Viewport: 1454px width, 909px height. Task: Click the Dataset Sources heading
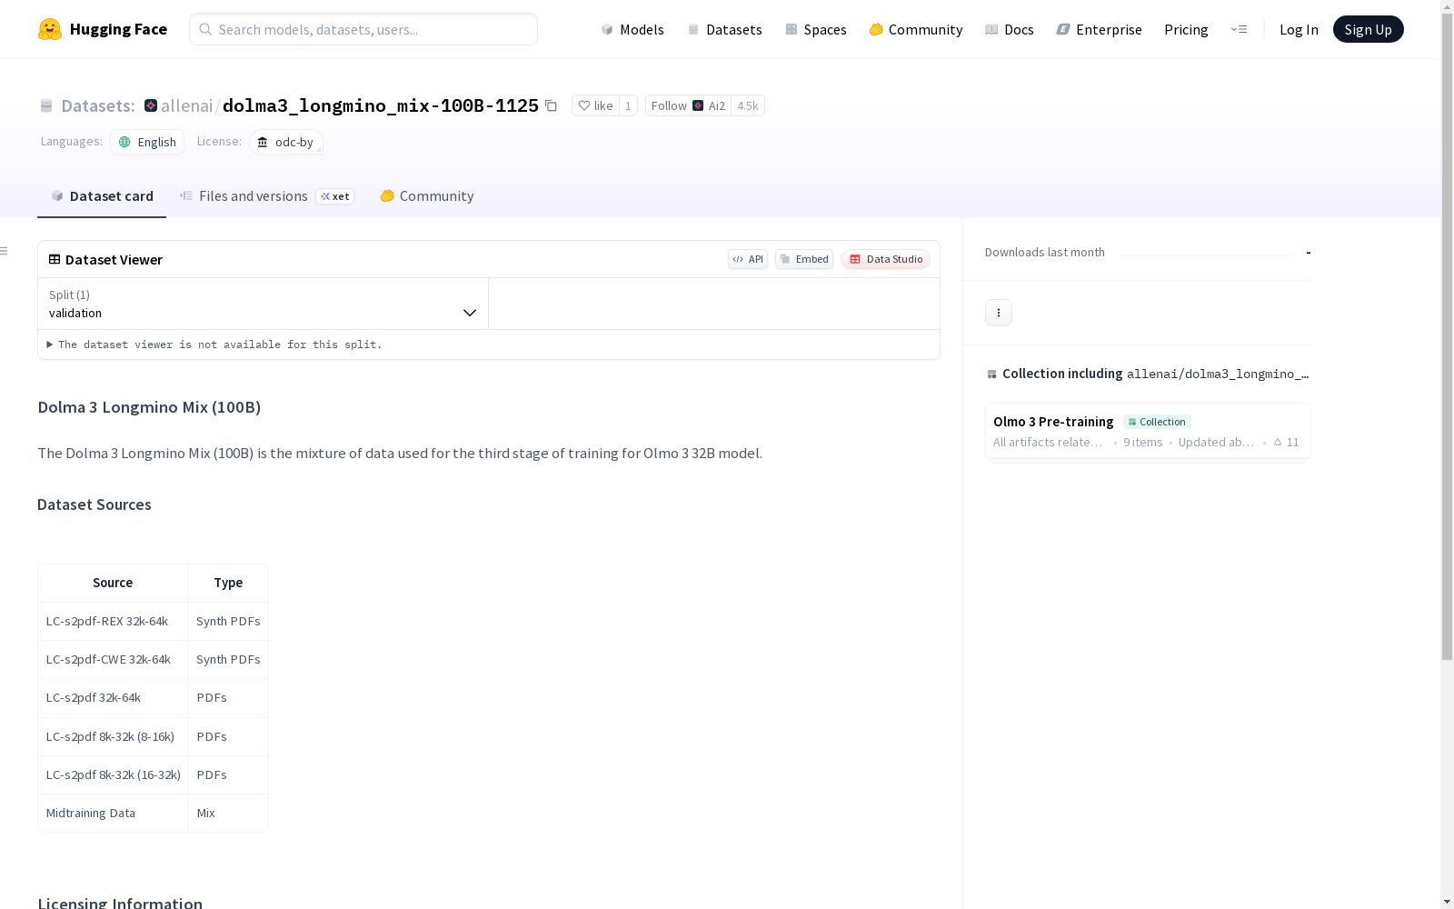(95, 504)
